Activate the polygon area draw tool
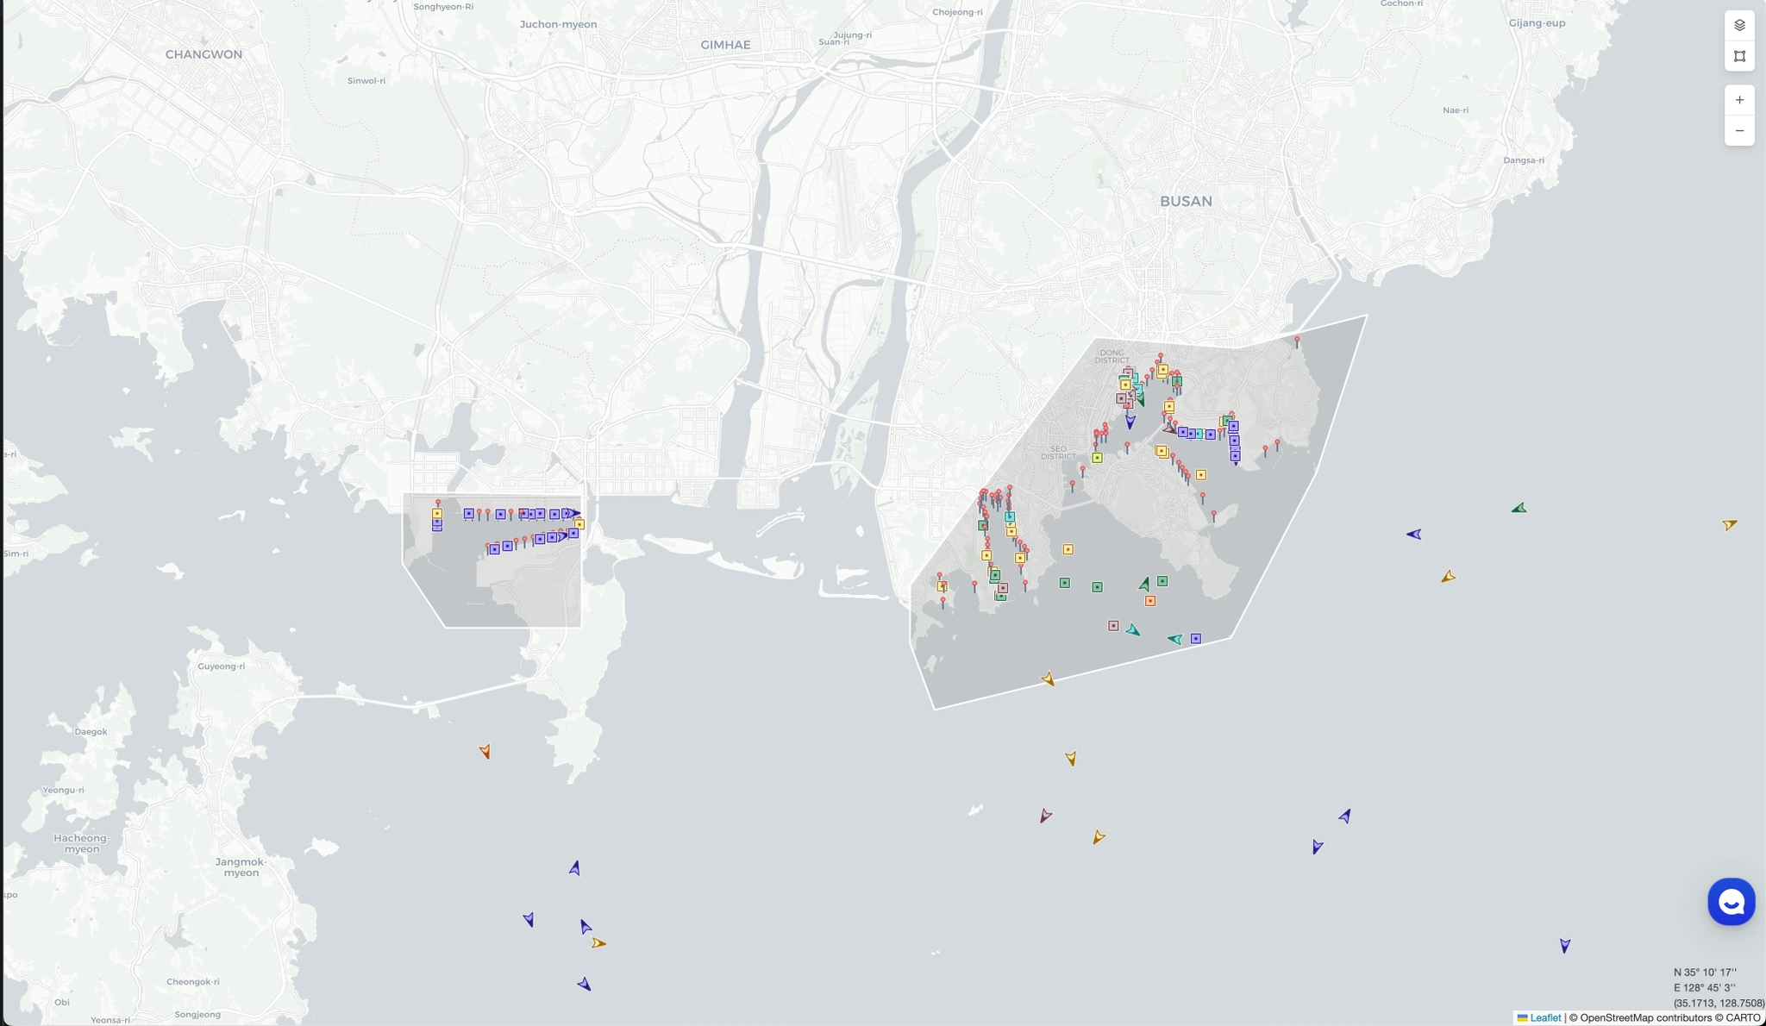 click(x=1739, y=56)
